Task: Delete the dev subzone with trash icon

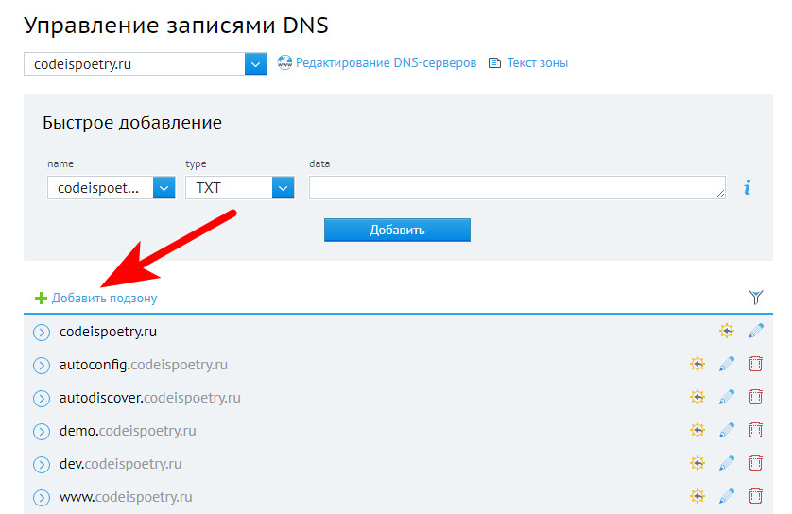Action: 756,463
